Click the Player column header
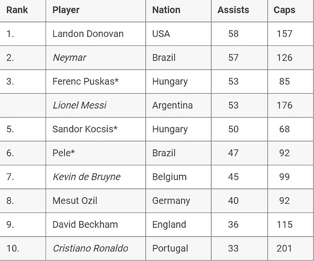Image resolution: width=314 pixels, height=261 pixels. (66, 10)
